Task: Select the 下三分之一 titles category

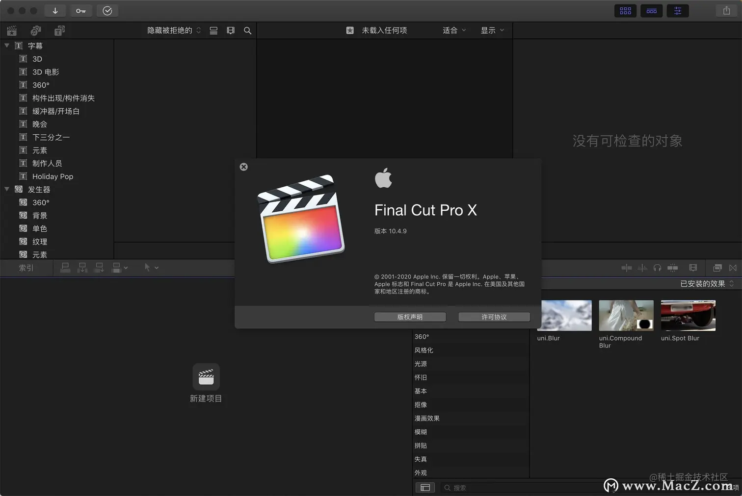Action: coord(51,137)
